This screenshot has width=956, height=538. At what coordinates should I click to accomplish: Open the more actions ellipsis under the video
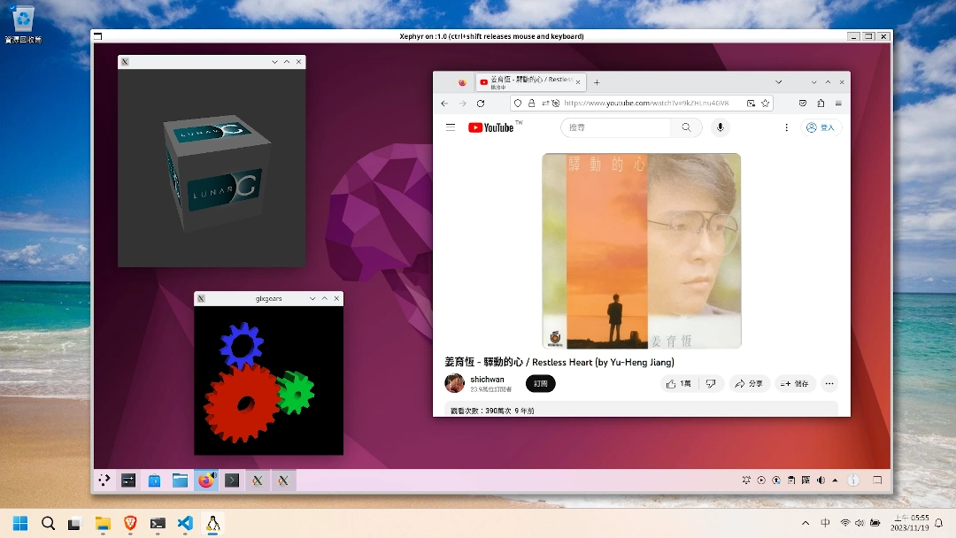[x=829, y=384]
